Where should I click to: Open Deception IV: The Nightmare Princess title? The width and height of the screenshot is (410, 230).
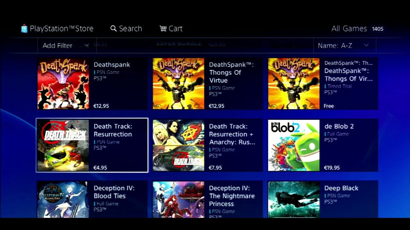click(232, 196)
